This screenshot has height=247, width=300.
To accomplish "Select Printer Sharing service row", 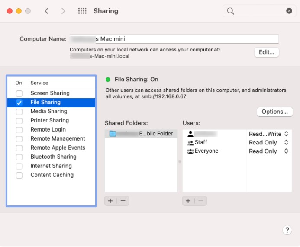I will [x=51, y=120].
